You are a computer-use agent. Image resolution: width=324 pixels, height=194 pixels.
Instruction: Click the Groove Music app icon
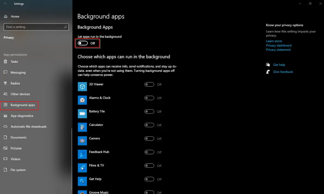click(x=82, y=192)
